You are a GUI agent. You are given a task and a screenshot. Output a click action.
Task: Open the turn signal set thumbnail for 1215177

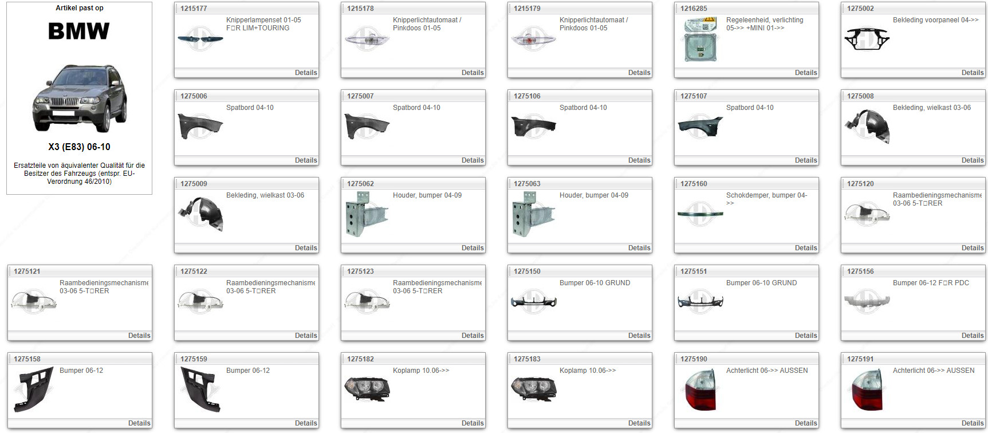coord(200,39)
